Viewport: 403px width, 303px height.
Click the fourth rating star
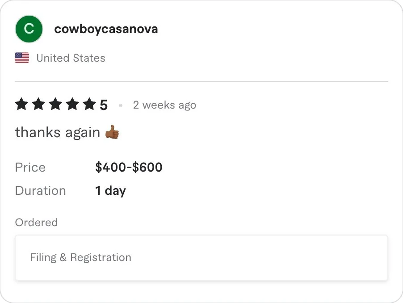(x=72, y=105)
